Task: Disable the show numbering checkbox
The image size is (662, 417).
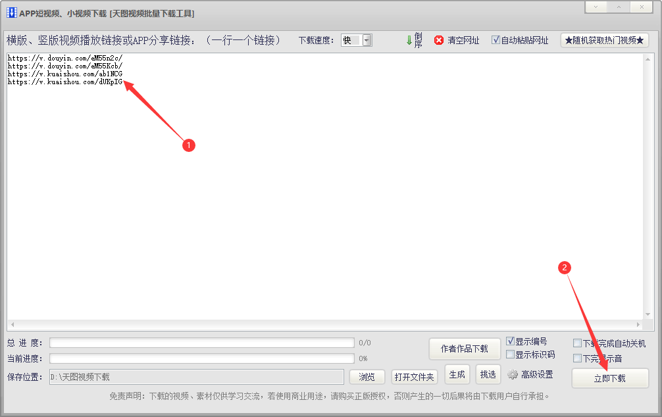Action: [510, 341]
